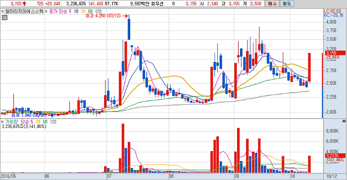347x180 pixels.
Task: Click the 2,000 price axis label
Action: tap(331, 112)
